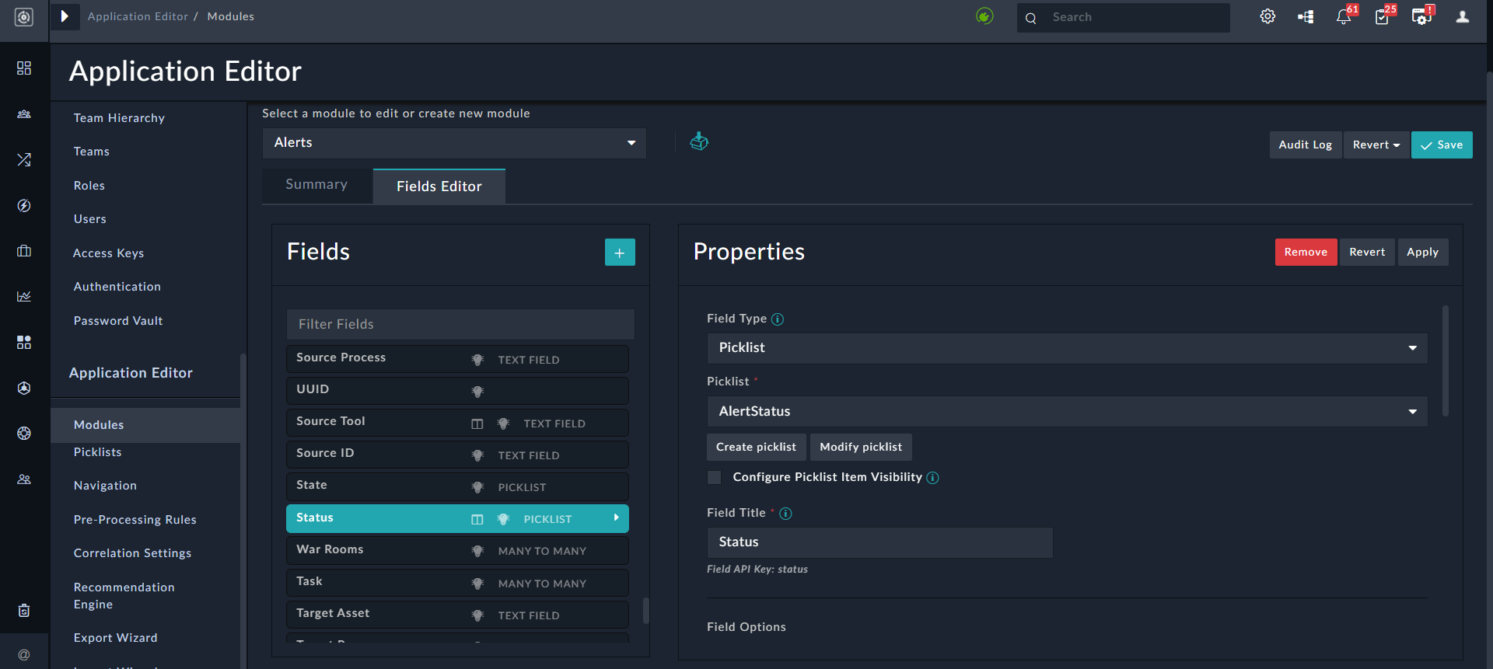Image resolution: width=1493 pixels, height=669 pixels.
Task: Expand the sidebar with the arrow icon
Action: coord(65,16)
